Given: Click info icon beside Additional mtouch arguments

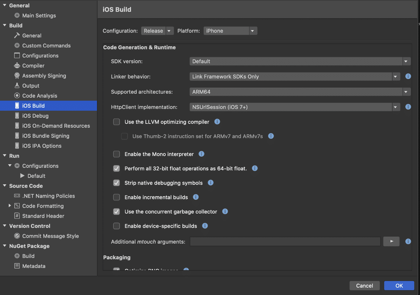Looking at the screenshot, I should click(x=408, y=241).
